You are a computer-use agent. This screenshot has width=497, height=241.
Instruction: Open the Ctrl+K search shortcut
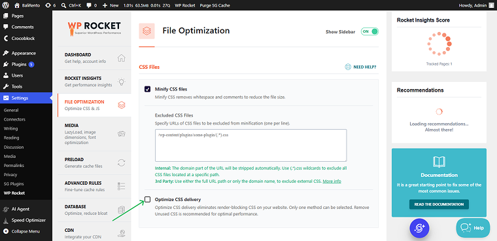71,5
